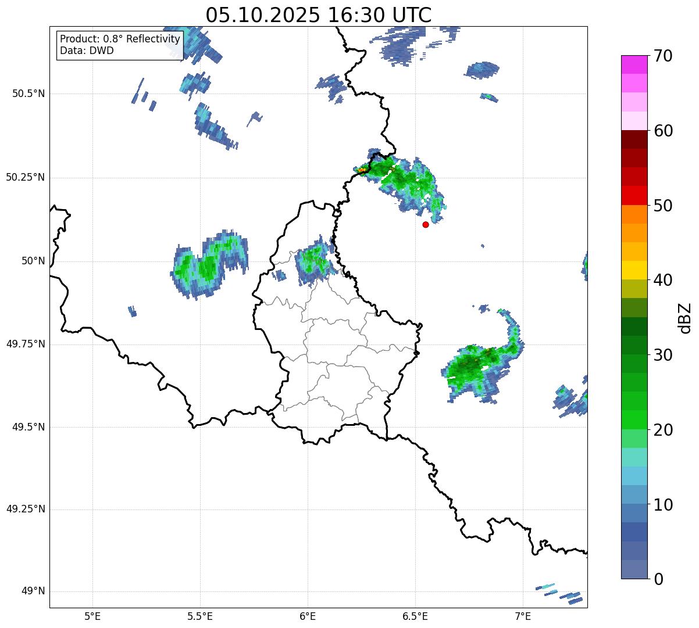Click the colorbar tick label '50'
Viewport: 699px width, 628px height.
click(x=663, y=206)
